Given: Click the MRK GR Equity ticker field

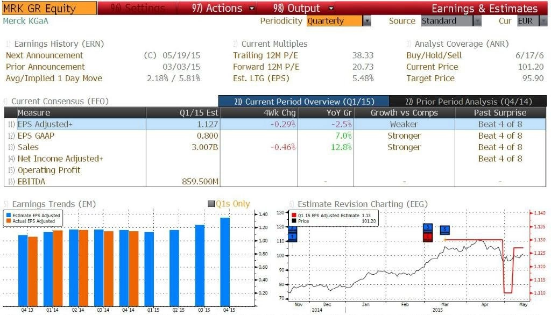Looking at the screenshot, I should (x=49, y=9).
